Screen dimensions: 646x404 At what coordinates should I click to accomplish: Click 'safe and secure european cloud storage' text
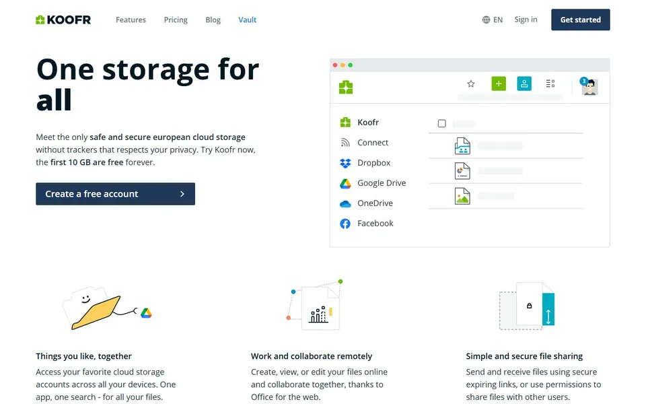168,137
